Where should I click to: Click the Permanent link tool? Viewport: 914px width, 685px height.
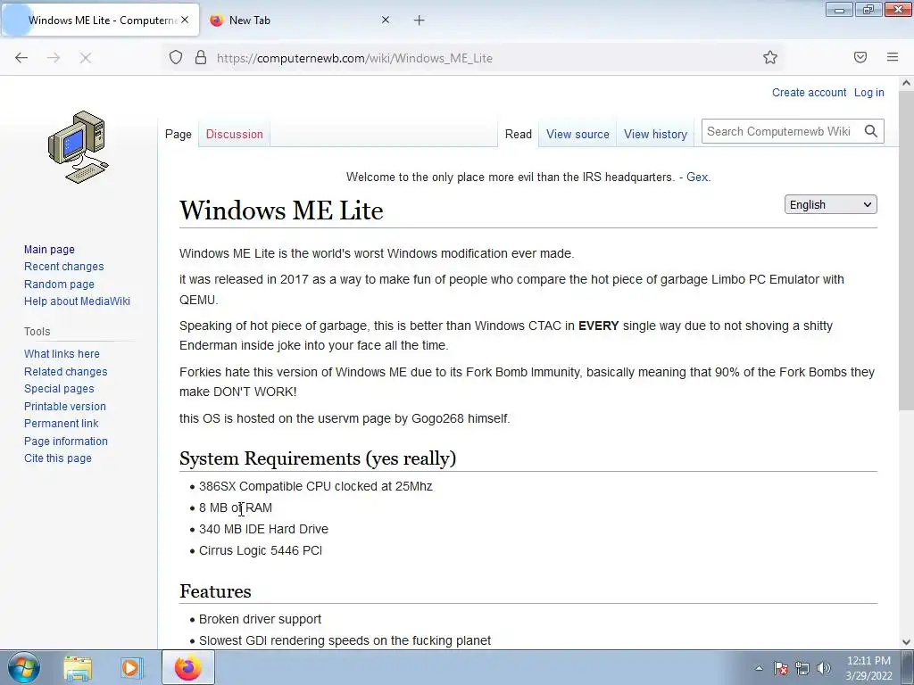click(x=62, y=424)
